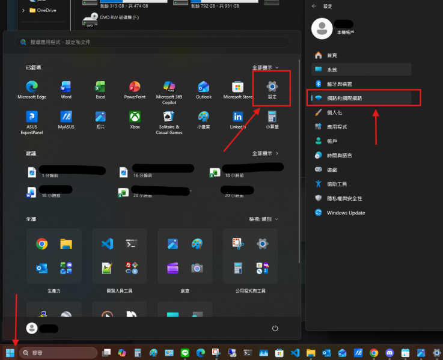Open Solitaire & Casual Games
Screen dimensions: 443x360
[x=169, y=123]
